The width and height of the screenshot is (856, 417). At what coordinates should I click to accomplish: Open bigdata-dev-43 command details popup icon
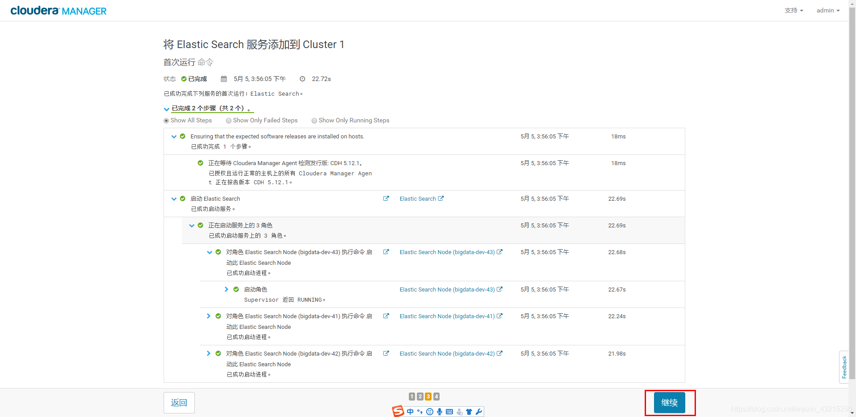386,252
